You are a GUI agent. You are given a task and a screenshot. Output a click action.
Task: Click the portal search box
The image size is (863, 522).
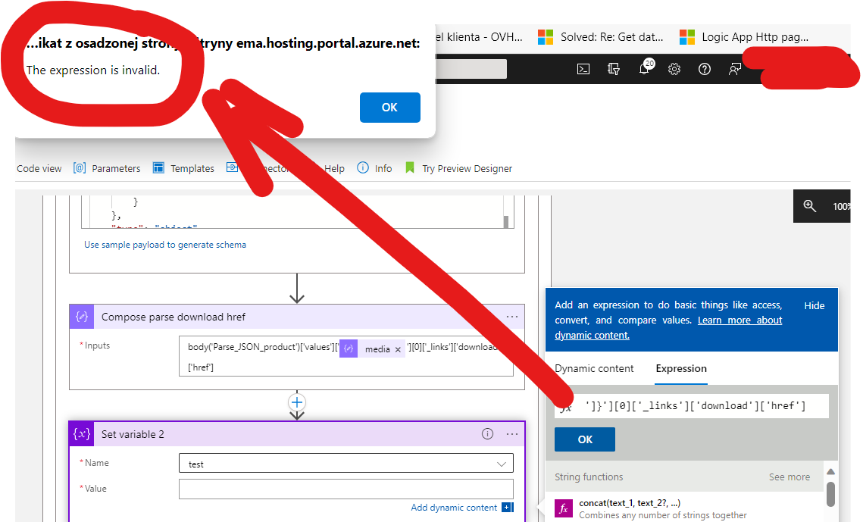[471, 69]
